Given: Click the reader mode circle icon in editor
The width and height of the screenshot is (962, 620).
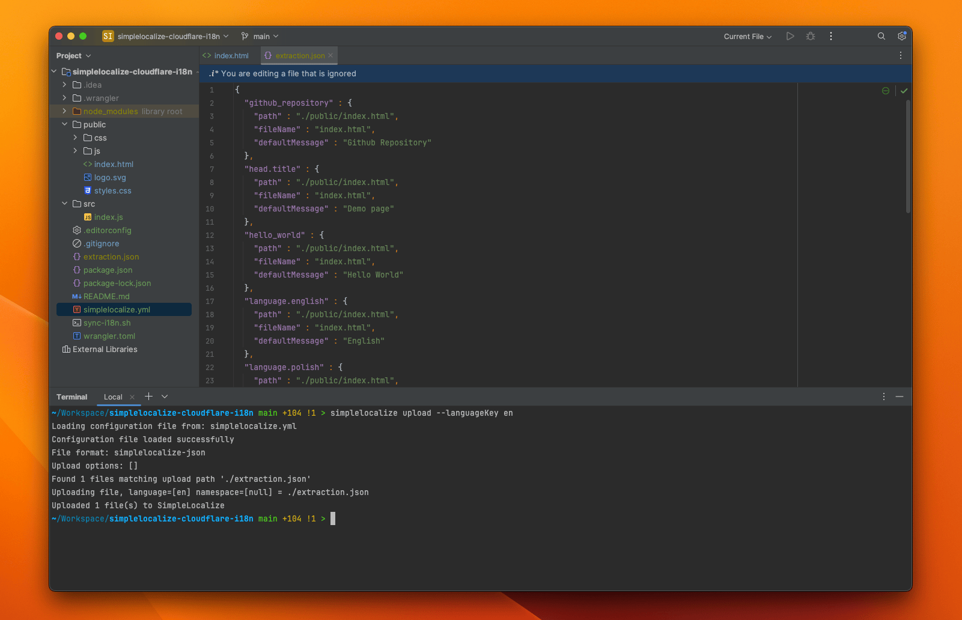Looking at the screenshot, I should [x=886, y=91].
